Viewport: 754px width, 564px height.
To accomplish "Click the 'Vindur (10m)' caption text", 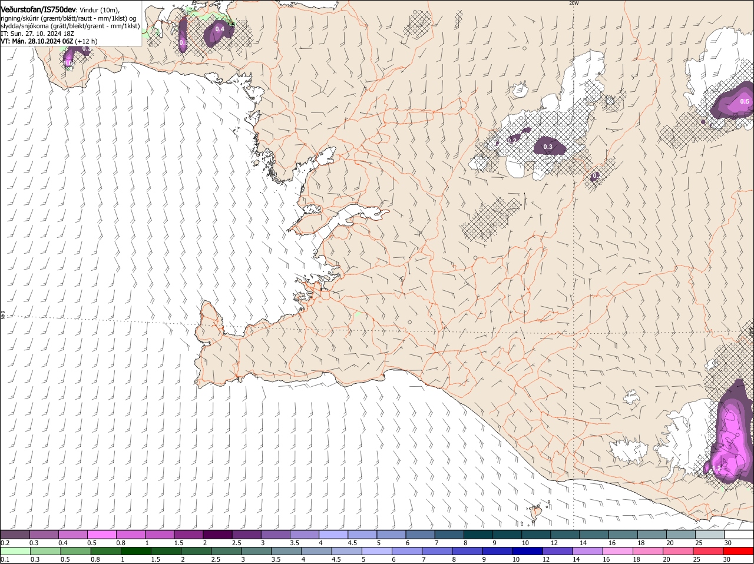I will tap(99, 10).
